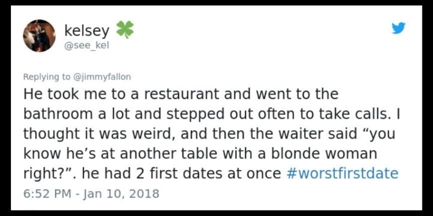Select the #worstfirstdate hashtag
The width and height of the screenshot is (433, 216).
pyautogui.click(x=343, y=173)
